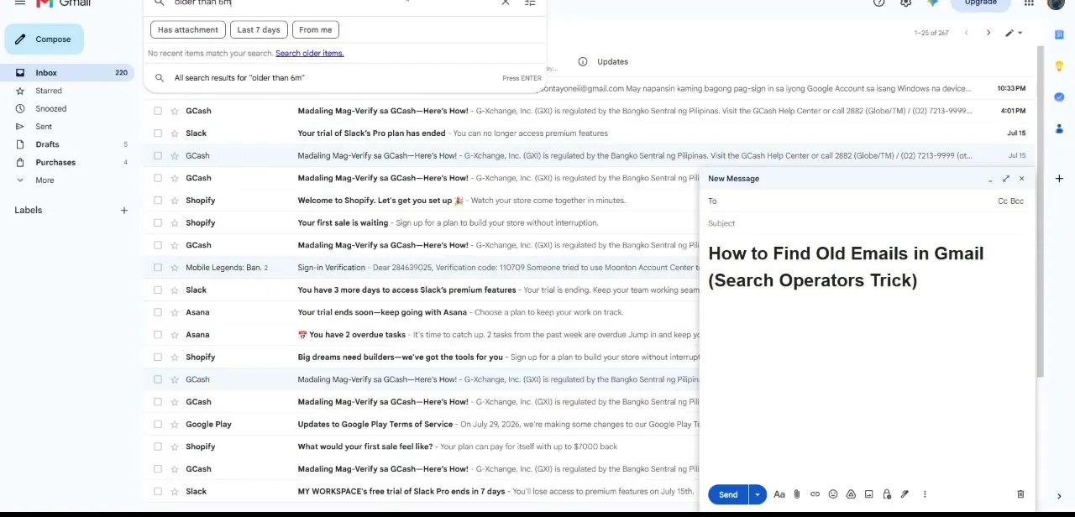The height and width of the screenshot is (517, 1075).
Task: Show Cc Bcc recipient fields
Action: (1010, 201)
